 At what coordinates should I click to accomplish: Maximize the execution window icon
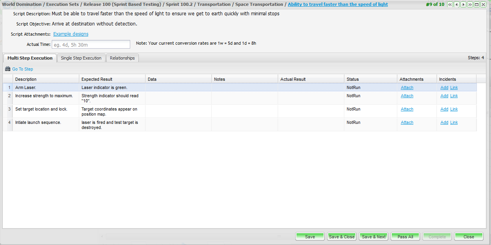pos(476,5)
